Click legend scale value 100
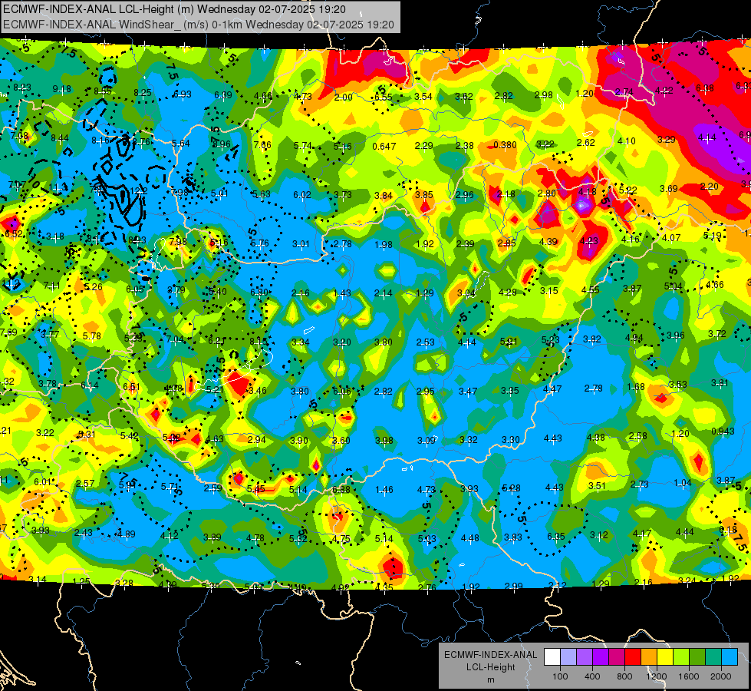 [x=560, y=676]
